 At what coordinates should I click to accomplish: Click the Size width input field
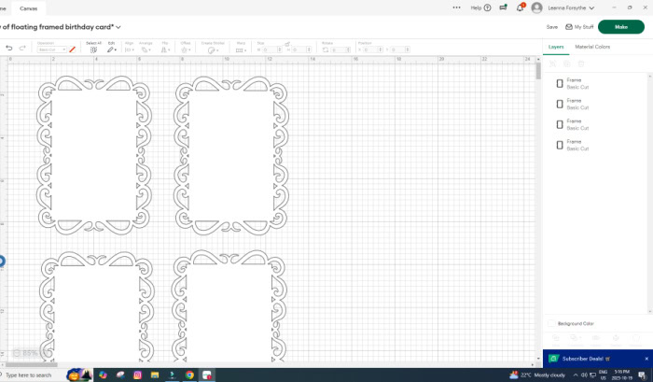tap(271, 50)
